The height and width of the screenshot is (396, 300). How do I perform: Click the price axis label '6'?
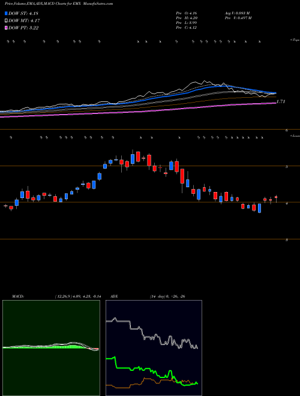click(x=287, y=131)
